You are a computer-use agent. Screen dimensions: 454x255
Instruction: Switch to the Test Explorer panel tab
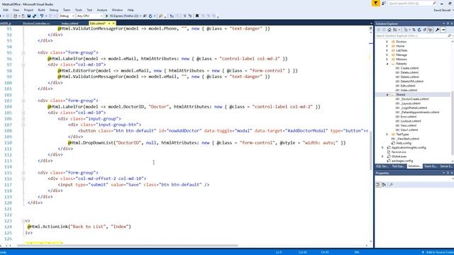tap(399, 166)
